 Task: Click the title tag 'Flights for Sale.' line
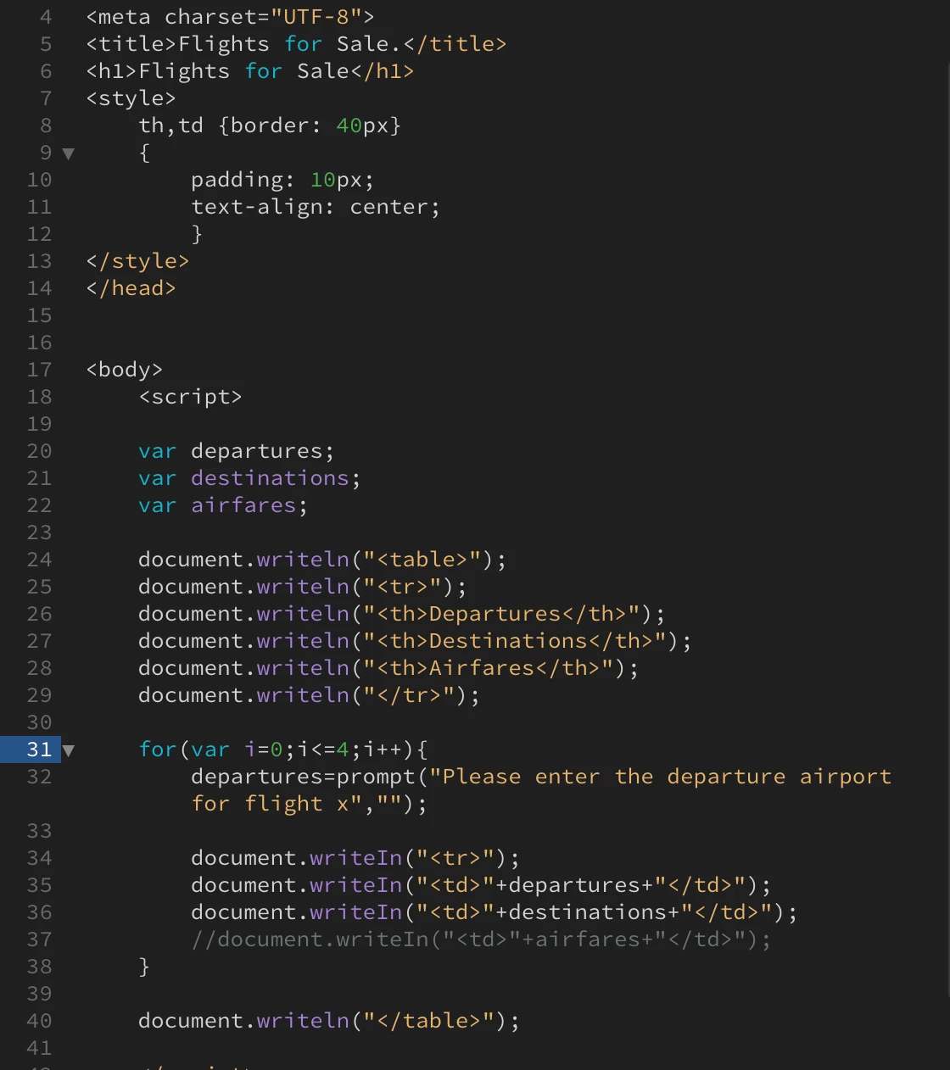296,44
